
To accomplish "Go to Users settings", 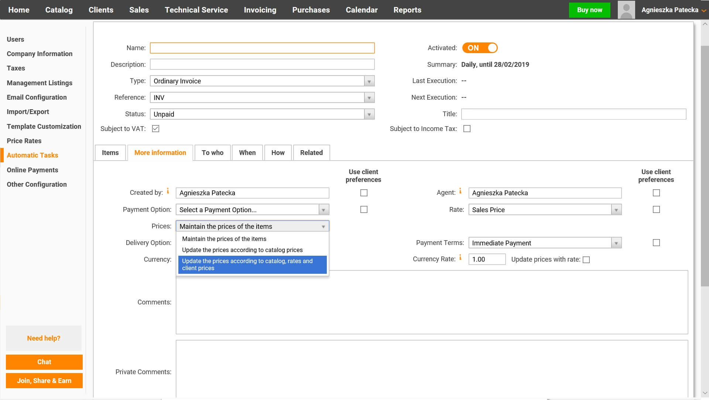I will (x=15, y=39).
